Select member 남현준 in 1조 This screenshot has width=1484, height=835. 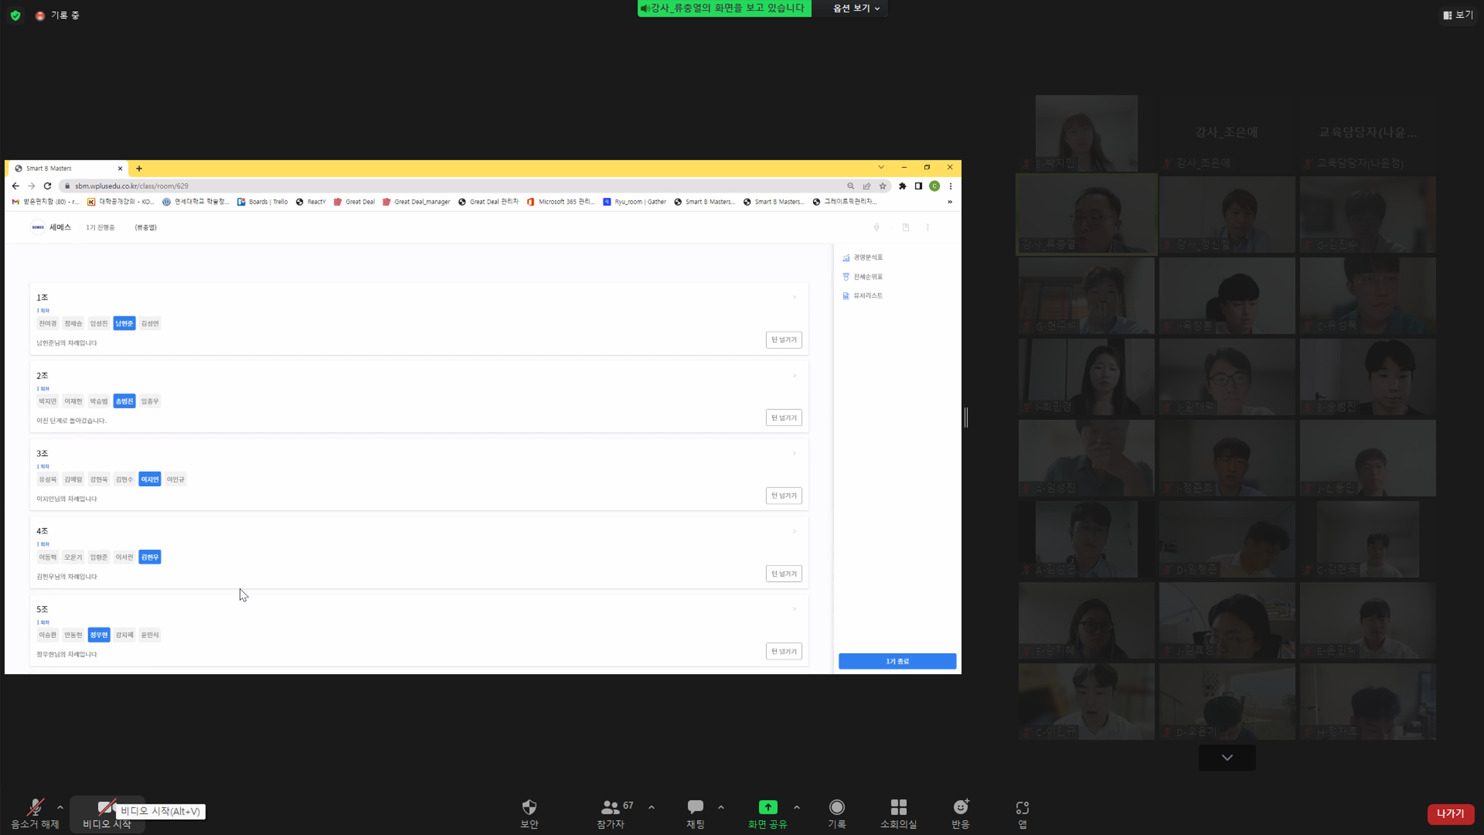click(x=125, y=323)
